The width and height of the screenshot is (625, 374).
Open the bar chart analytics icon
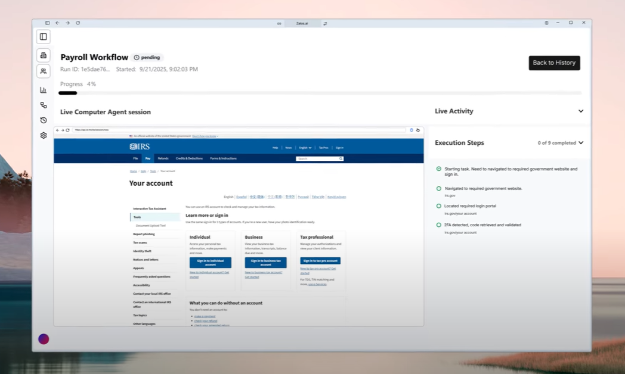click(44, 90)
